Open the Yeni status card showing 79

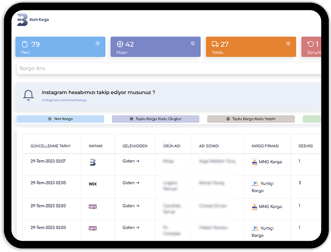click(60, 47)
